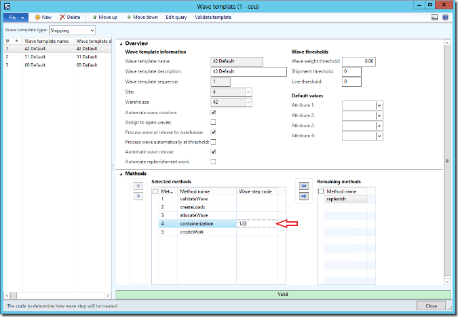
Task: Enable Automate replenishment work checkbox
Action: coord(214,162)
